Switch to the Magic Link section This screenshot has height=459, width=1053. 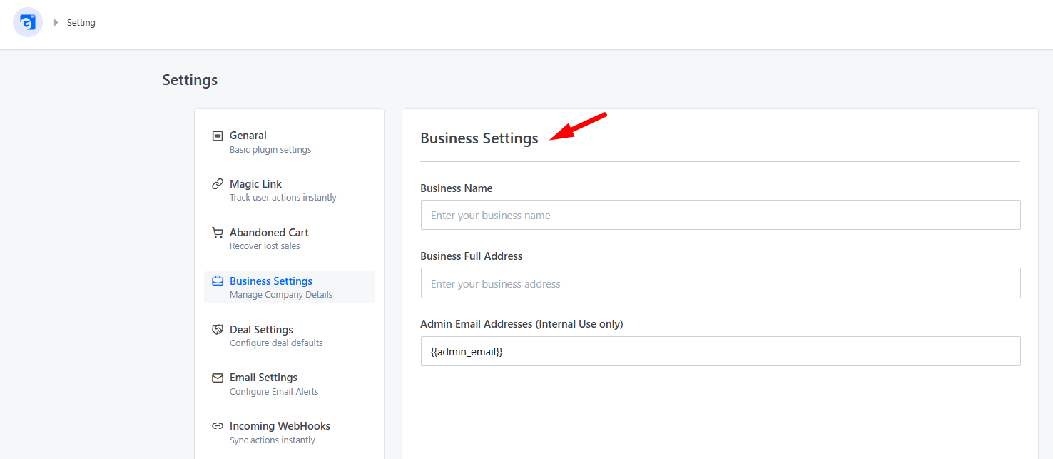pyautogui.click(x=289, y=191)
